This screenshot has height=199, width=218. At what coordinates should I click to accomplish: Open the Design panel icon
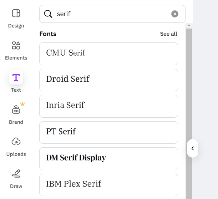pos(16,14)
